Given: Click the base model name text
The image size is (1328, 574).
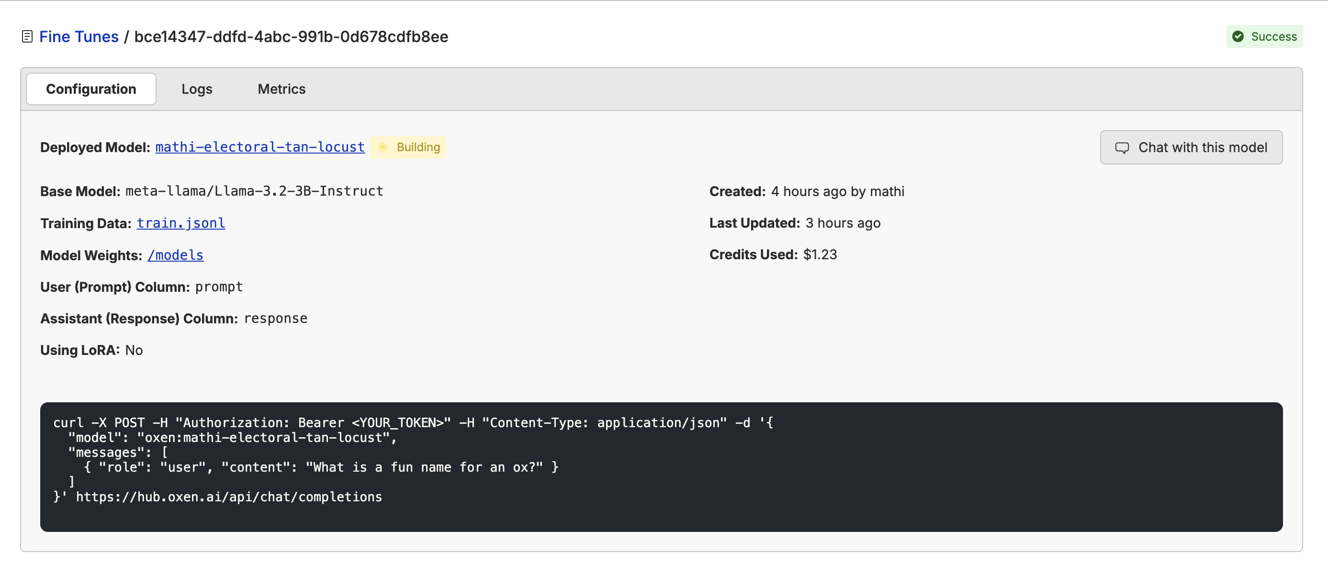Looking at the screenshot, I should pyautogui.click(x=254, y=191).
